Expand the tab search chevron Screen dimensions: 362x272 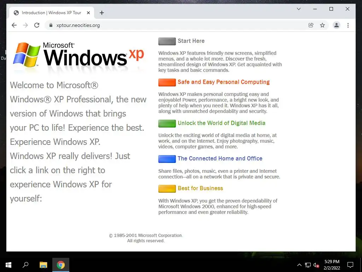pos(298,9)
